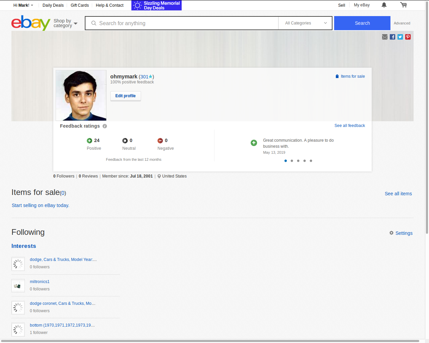This screenshot has height=343, width=429.
Task: Open Gift Cards page
Action: [x=80, y=5]
